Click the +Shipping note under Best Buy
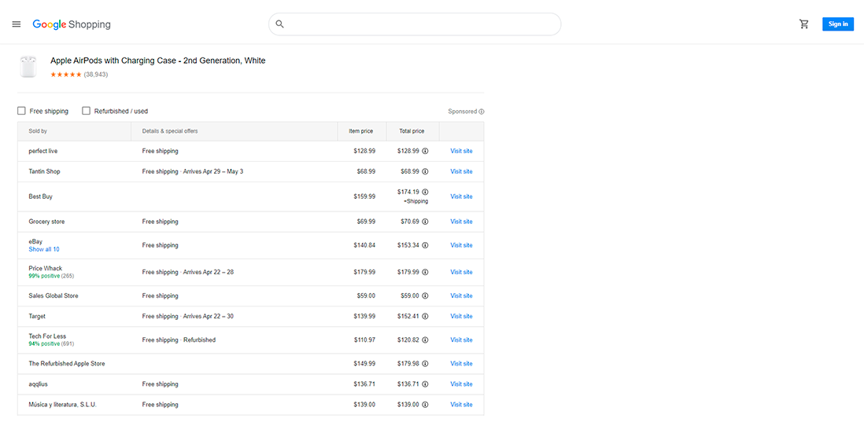Screen dimensions: 864x422 click(416, 201)
